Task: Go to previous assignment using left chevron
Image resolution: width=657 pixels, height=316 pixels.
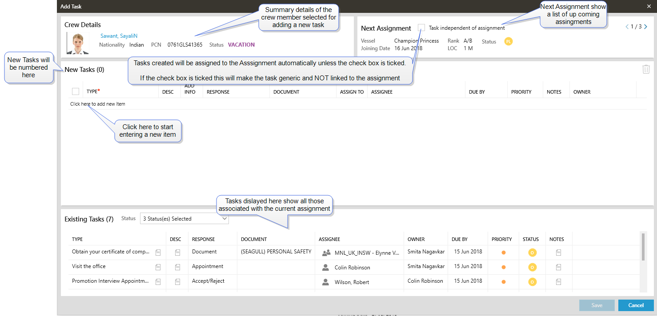Action: pos(627,27)
